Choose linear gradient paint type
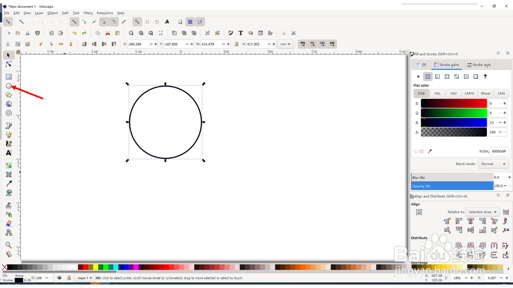Image resolution: width=513 pixels, height=288 pixels. pyautogui.click(x=437, y=76)
